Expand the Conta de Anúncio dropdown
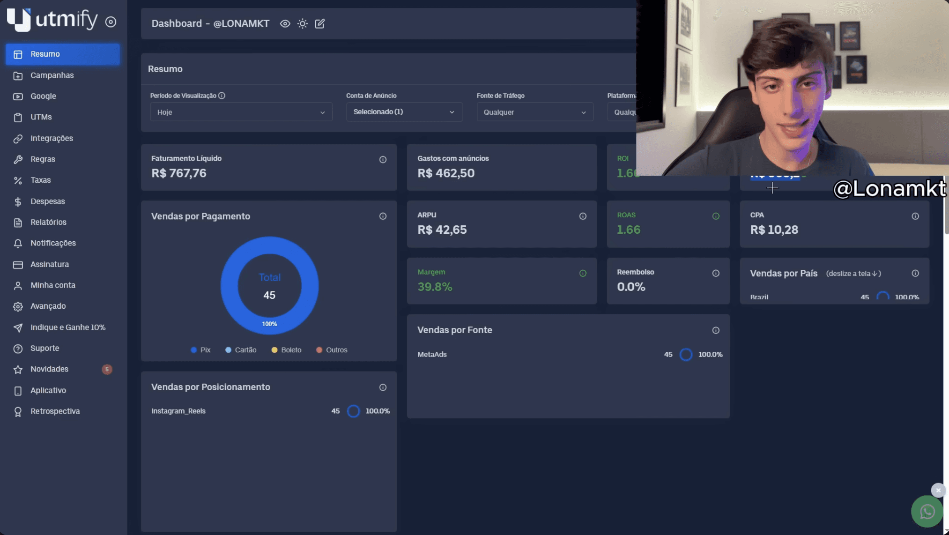 pos(404,112)
